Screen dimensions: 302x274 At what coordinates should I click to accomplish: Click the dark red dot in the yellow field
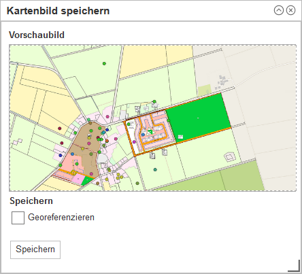(60, 129)
